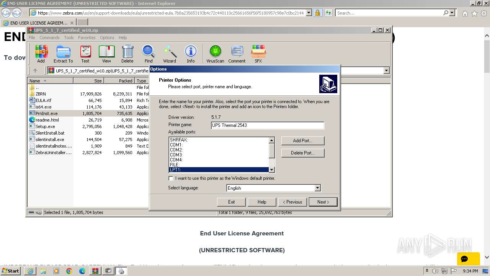Select SHRFAX: port in list
Image resolution: width=490 pixels, height=276 pixels.
219,140
